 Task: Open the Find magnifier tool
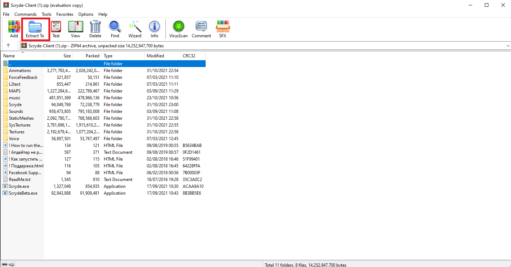(115, 29)
